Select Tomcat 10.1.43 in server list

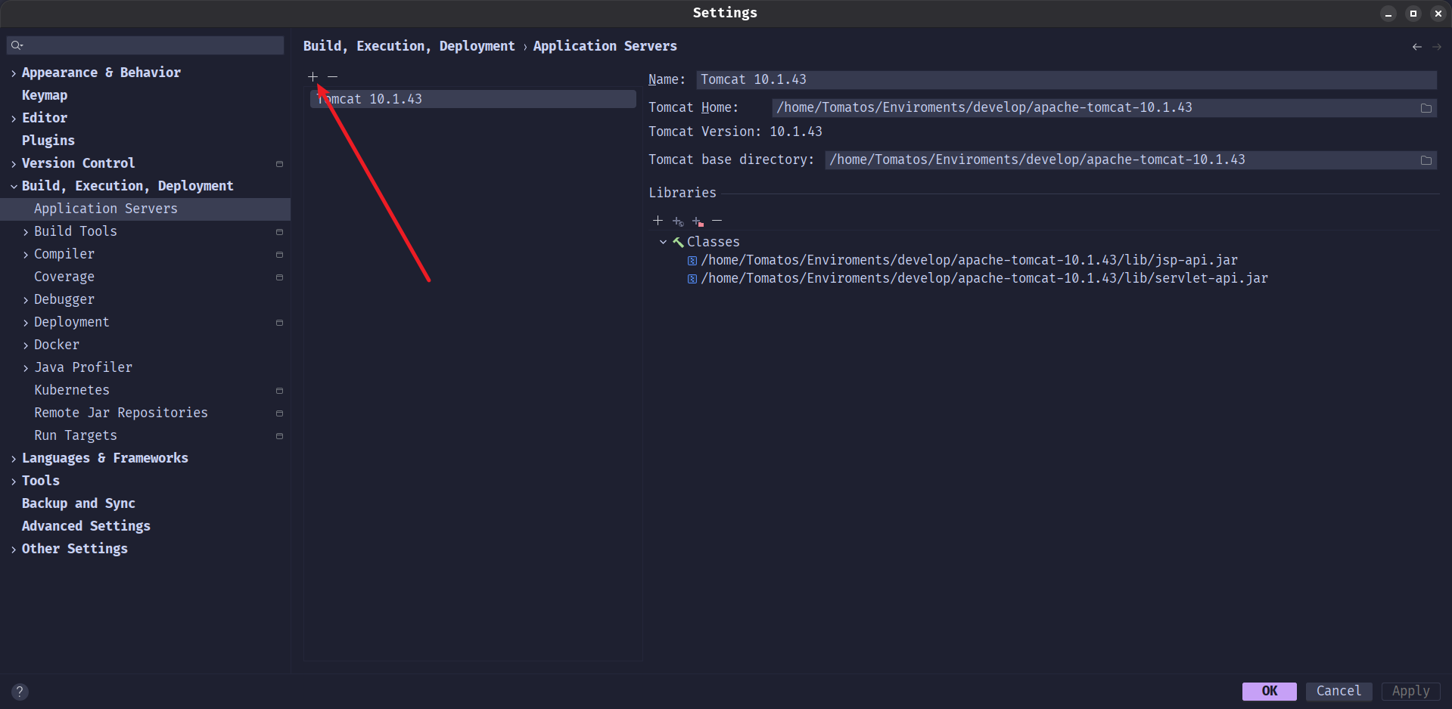[472, 99]
